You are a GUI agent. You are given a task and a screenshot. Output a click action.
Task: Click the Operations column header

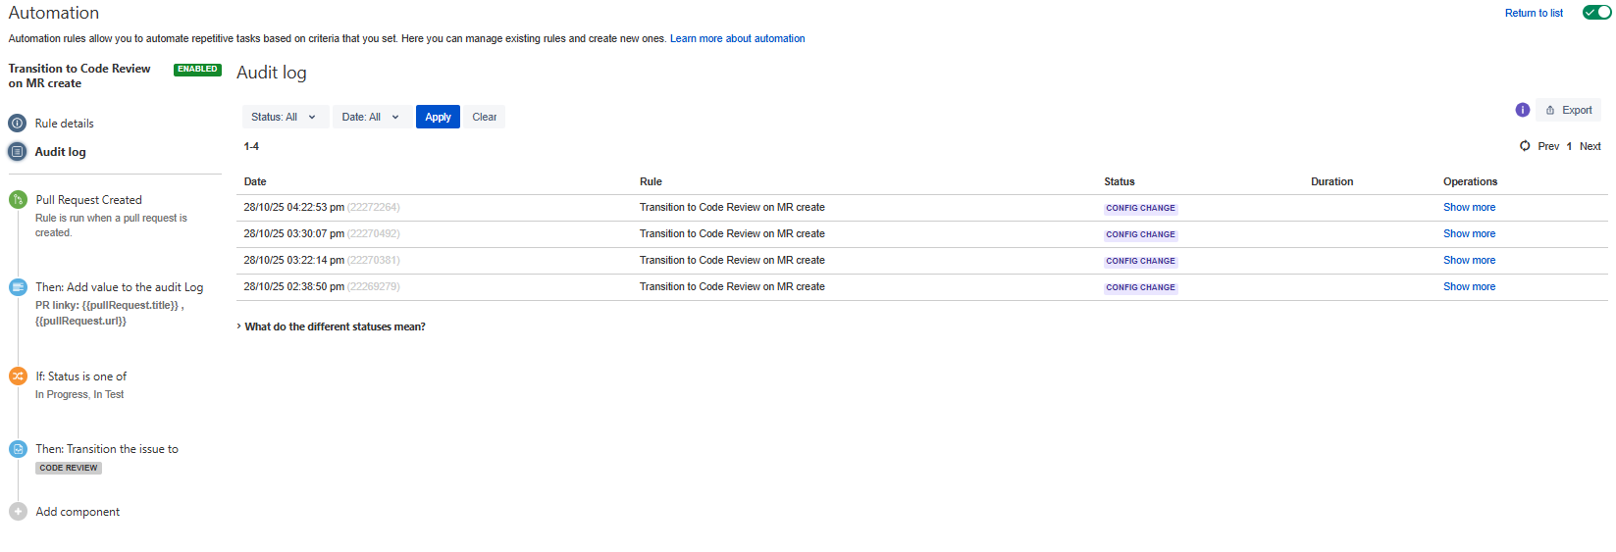tap(1470, 181)
